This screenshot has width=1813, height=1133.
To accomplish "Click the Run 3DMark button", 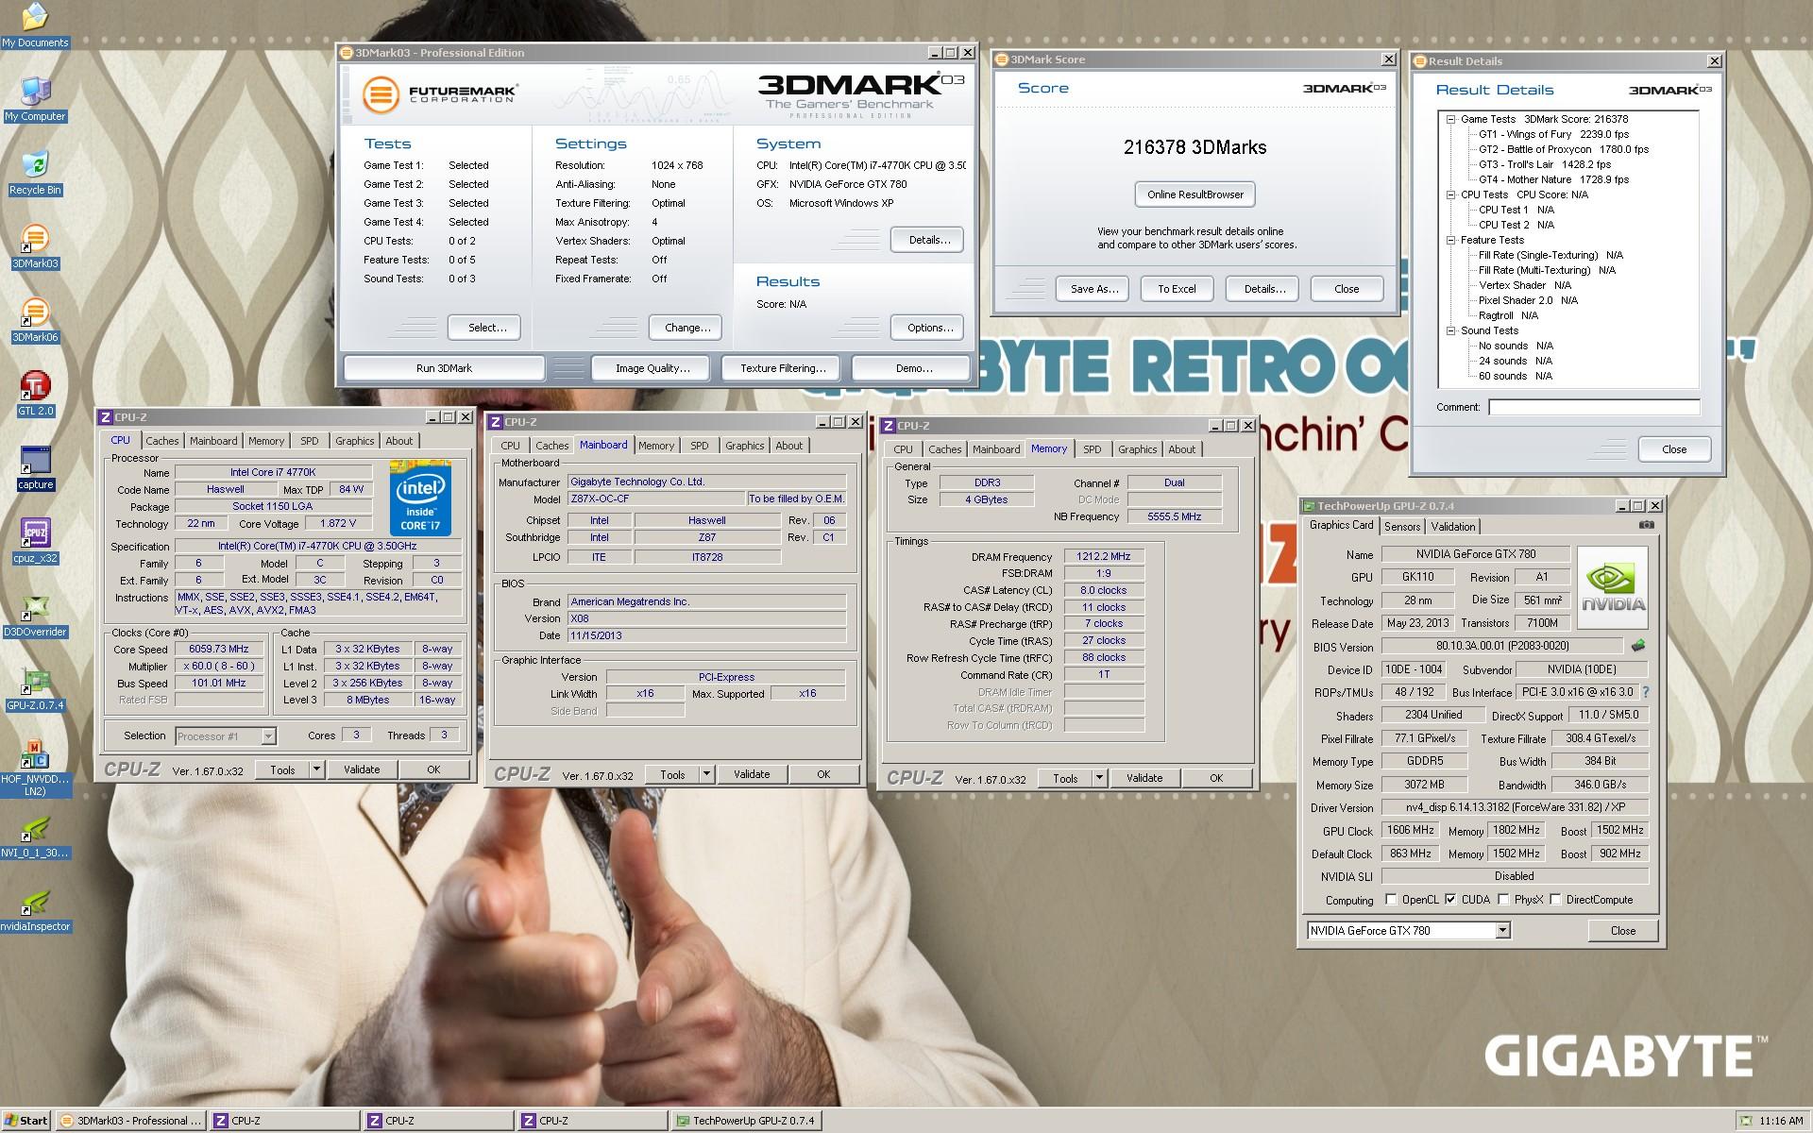I will coord(444,368).
